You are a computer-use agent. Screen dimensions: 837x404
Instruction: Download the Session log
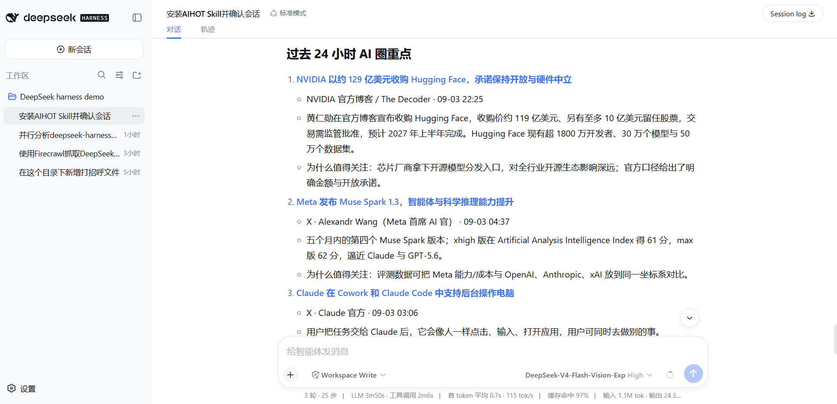(x=792, y=14)
